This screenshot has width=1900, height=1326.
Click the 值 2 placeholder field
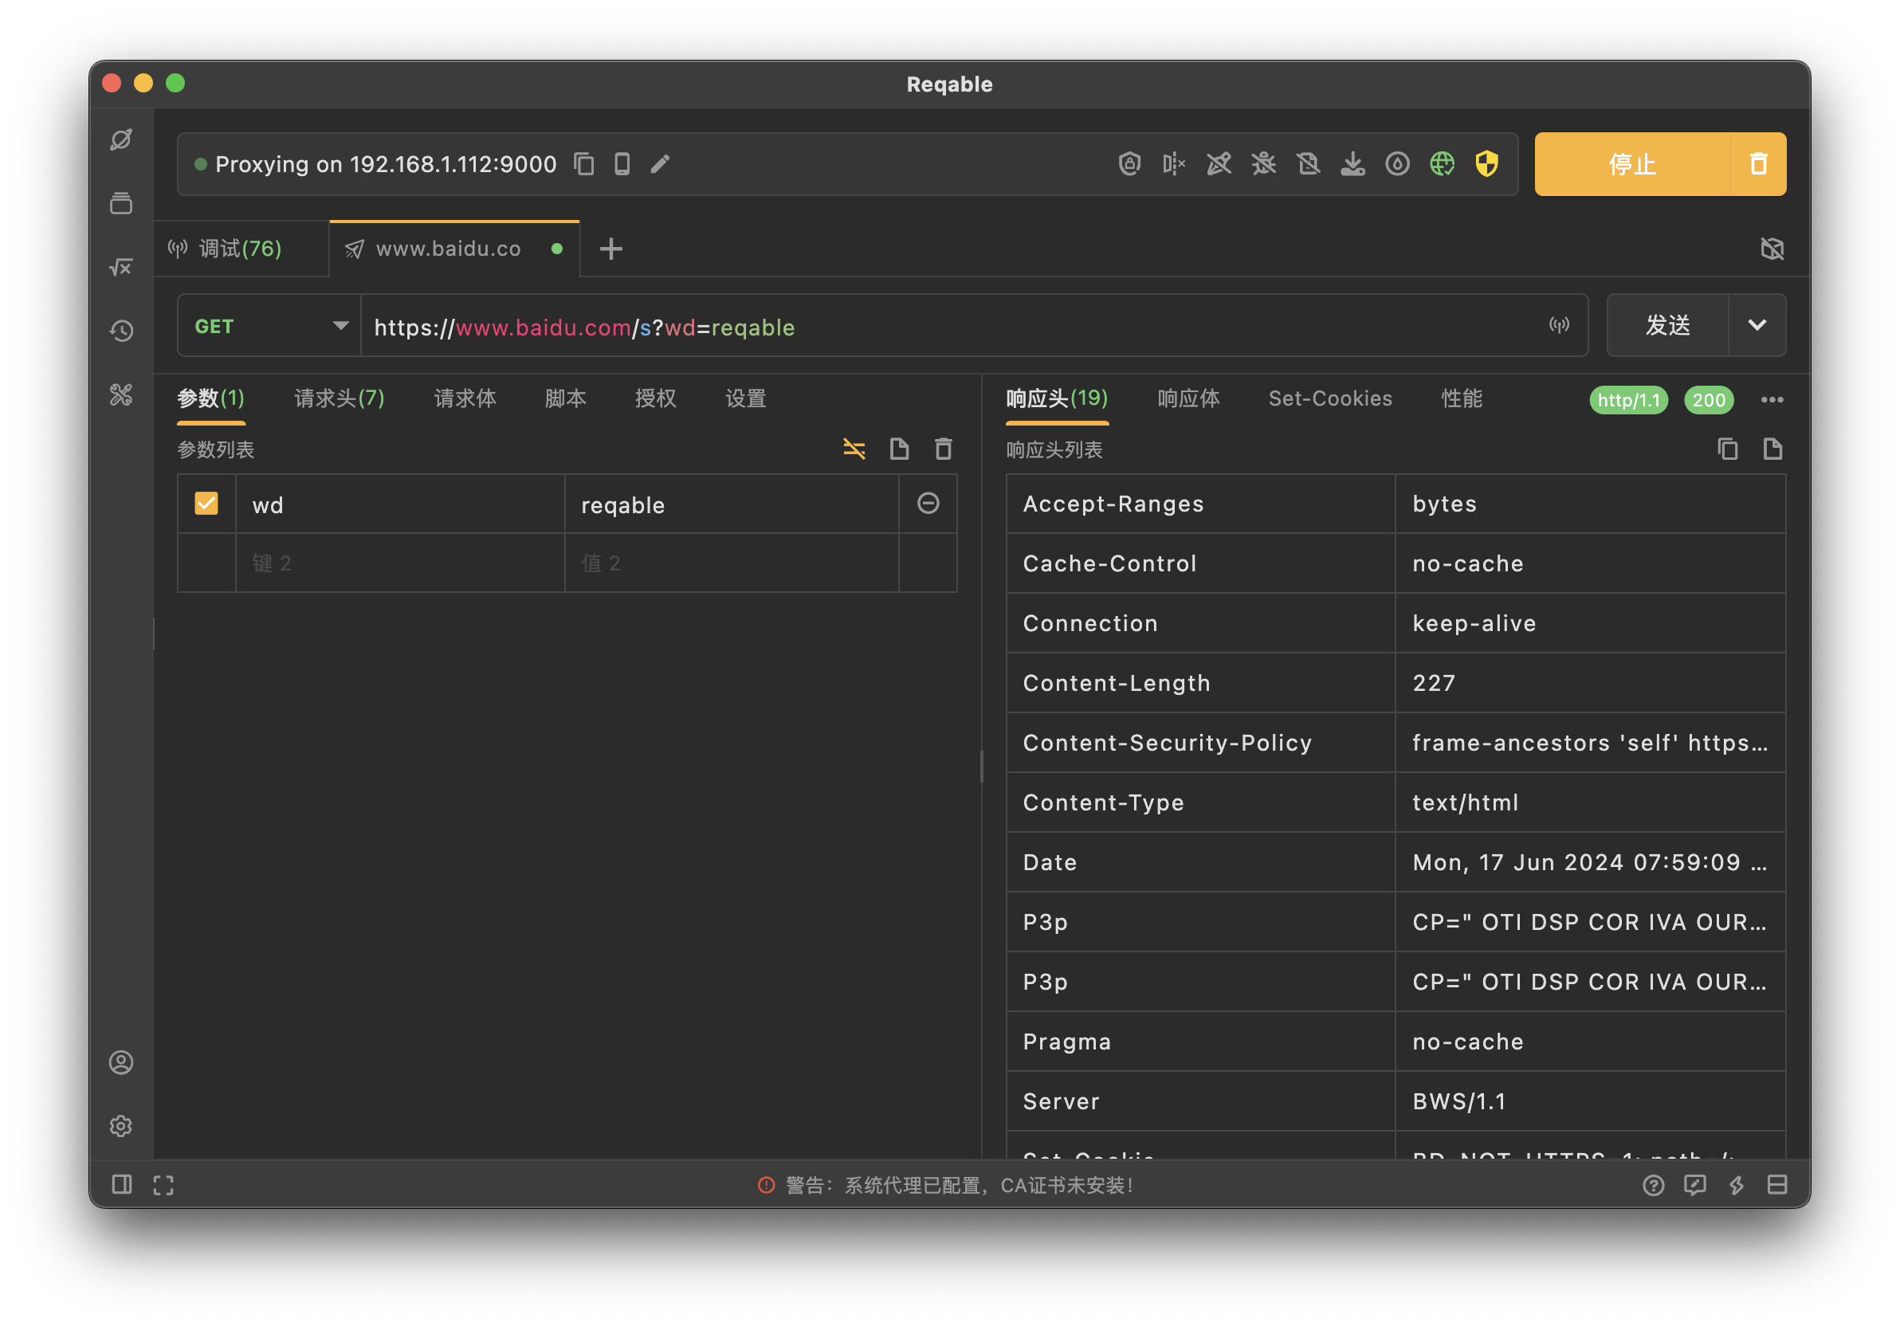[732, 563]
